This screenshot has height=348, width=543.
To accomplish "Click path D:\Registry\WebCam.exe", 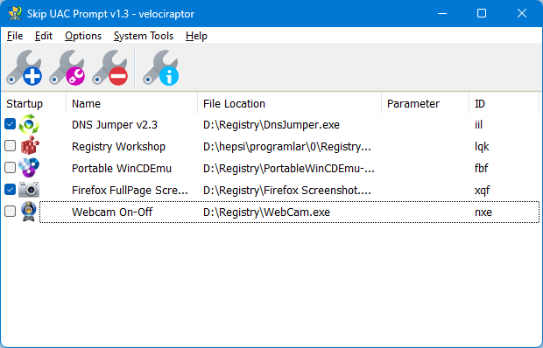I will point(266,212).
